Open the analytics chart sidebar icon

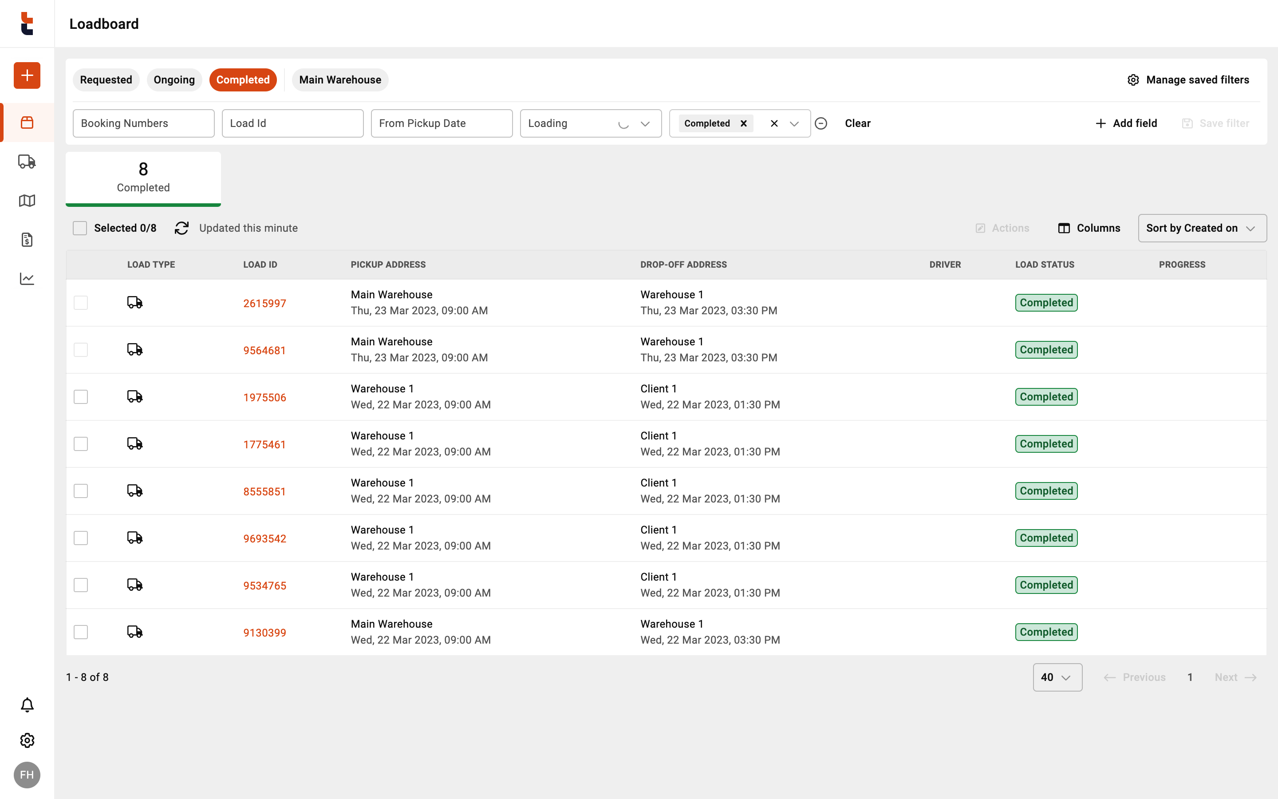pyautogui.click(x=27, y=278)
